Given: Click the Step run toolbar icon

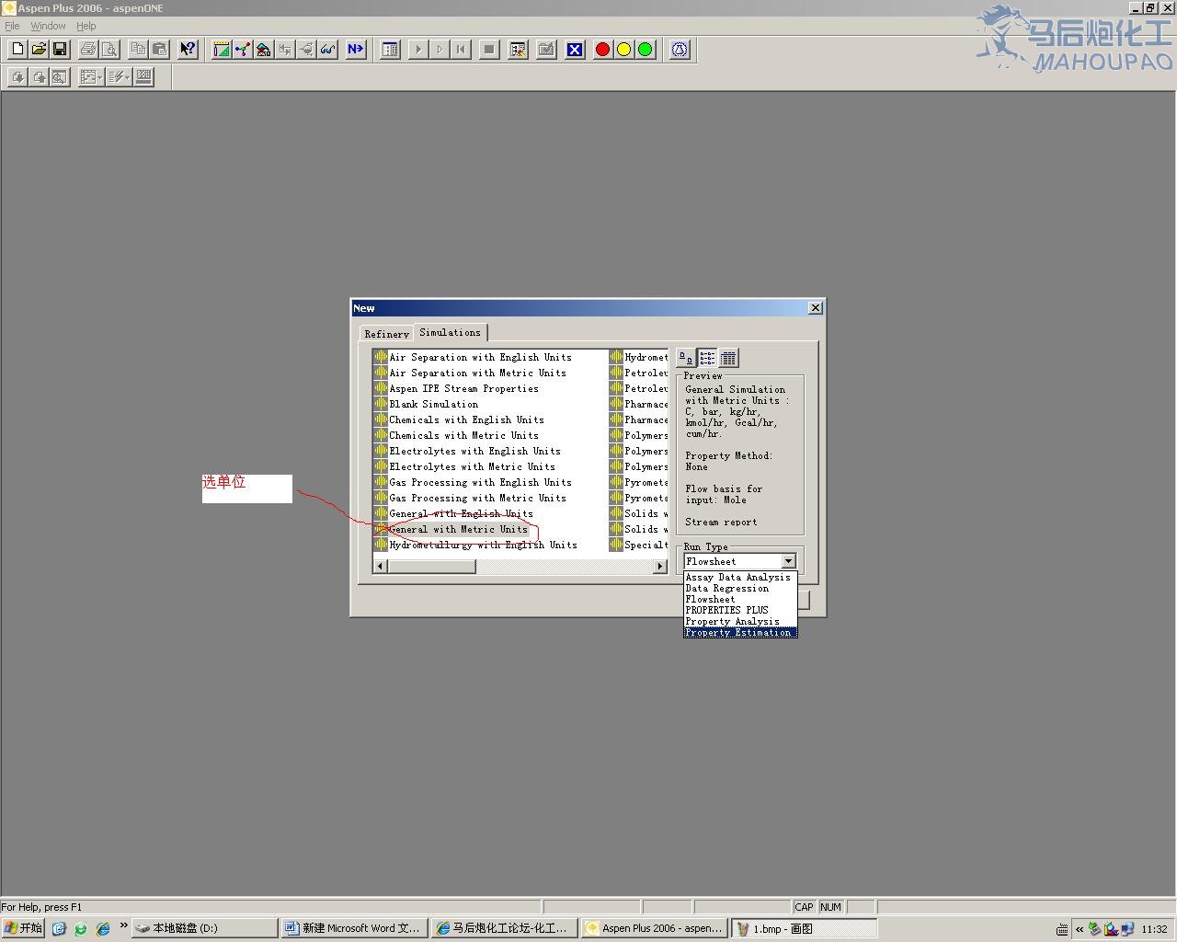Looking at the screenshot, I should [x=440, y=50].
